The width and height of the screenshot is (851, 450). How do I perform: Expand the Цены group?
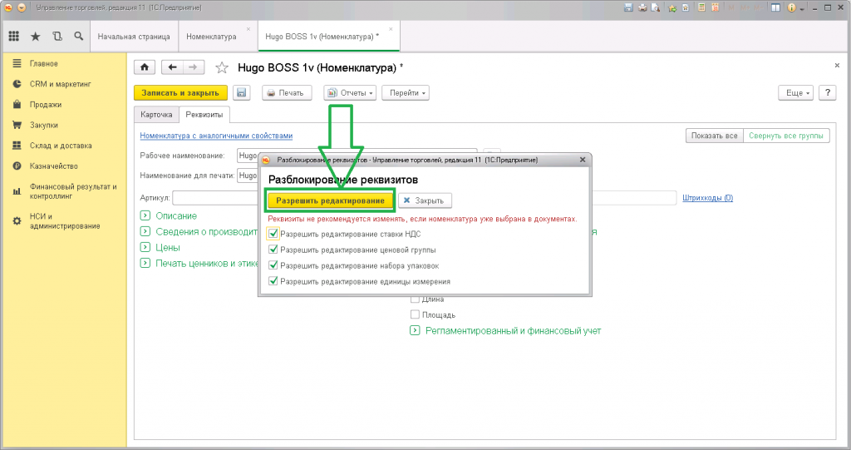coord(145,247)
